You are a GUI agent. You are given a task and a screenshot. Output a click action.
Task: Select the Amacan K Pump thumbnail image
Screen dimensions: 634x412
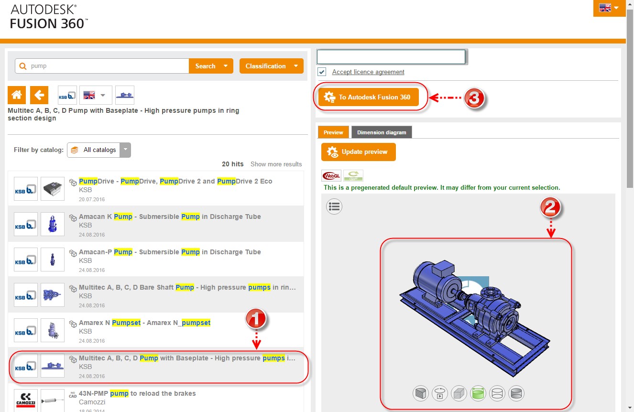53,224
